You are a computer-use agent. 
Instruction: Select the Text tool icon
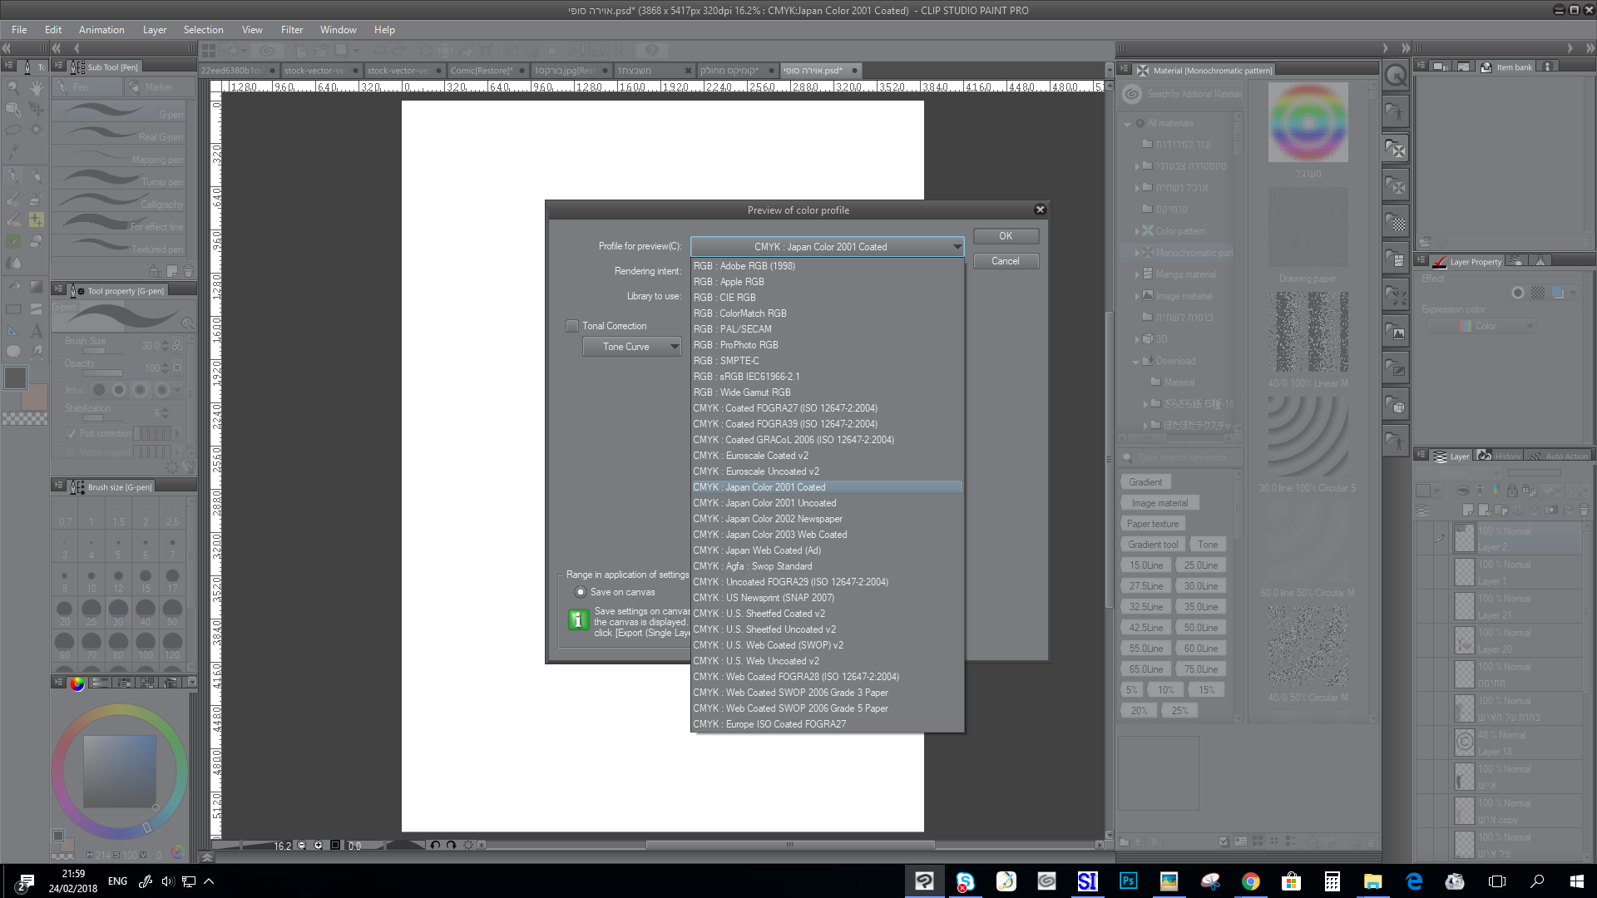[x=37, y=330]
